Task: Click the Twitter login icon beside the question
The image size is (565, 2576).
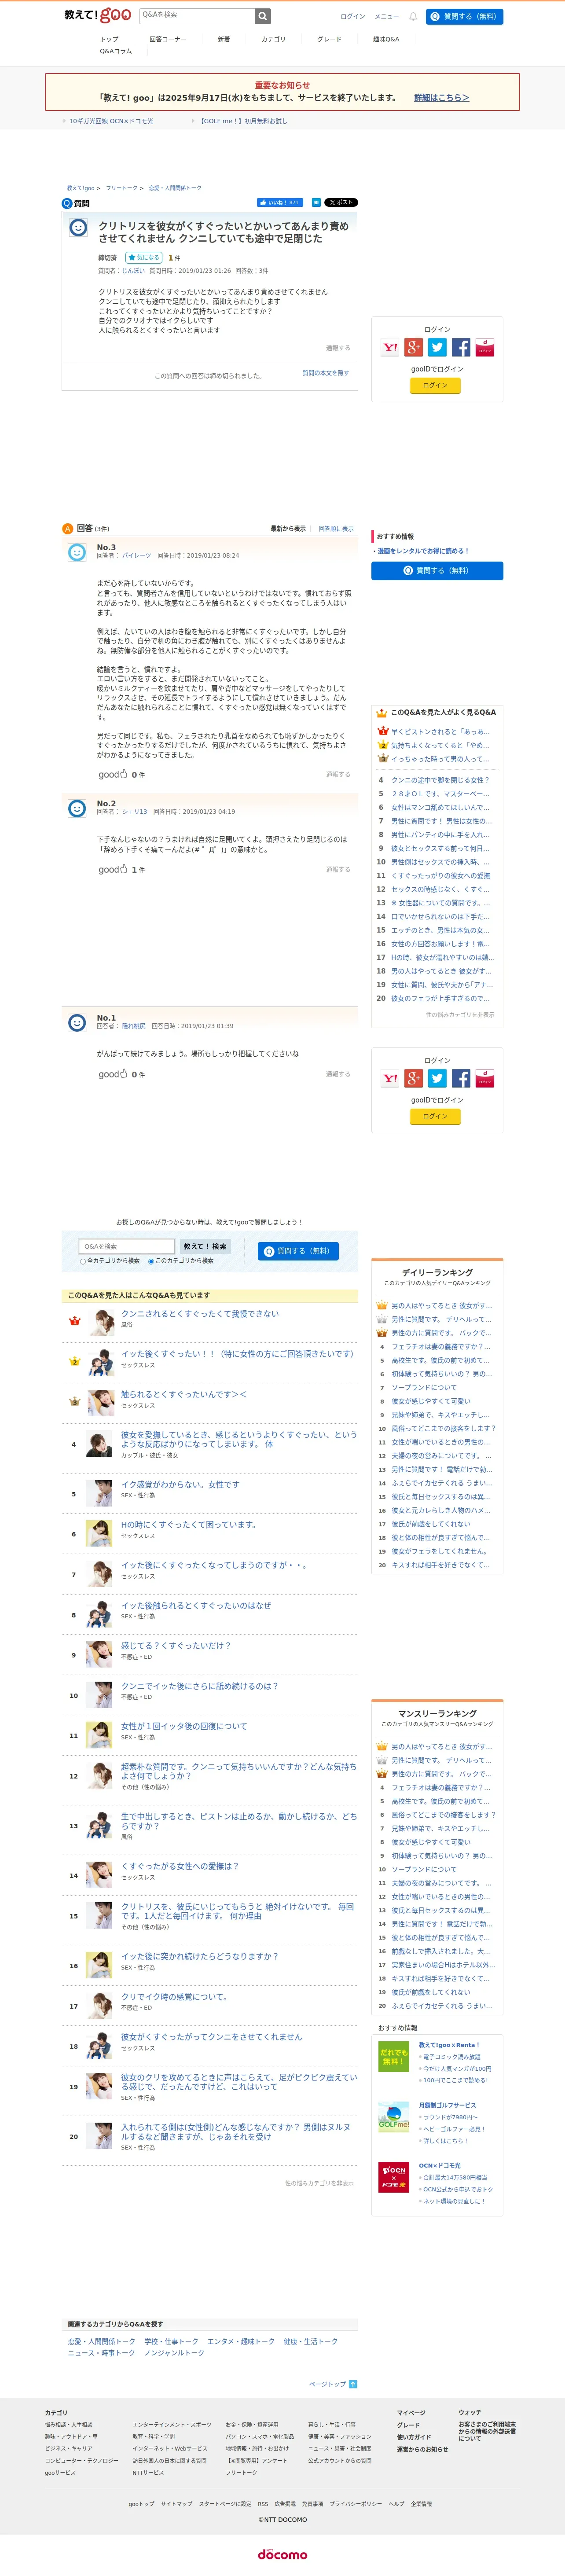Action: pos(437,347)
